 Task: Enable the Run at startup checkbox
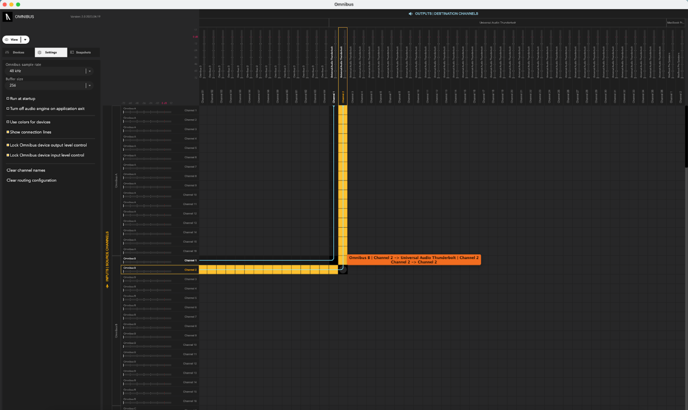tap(8, 99)
